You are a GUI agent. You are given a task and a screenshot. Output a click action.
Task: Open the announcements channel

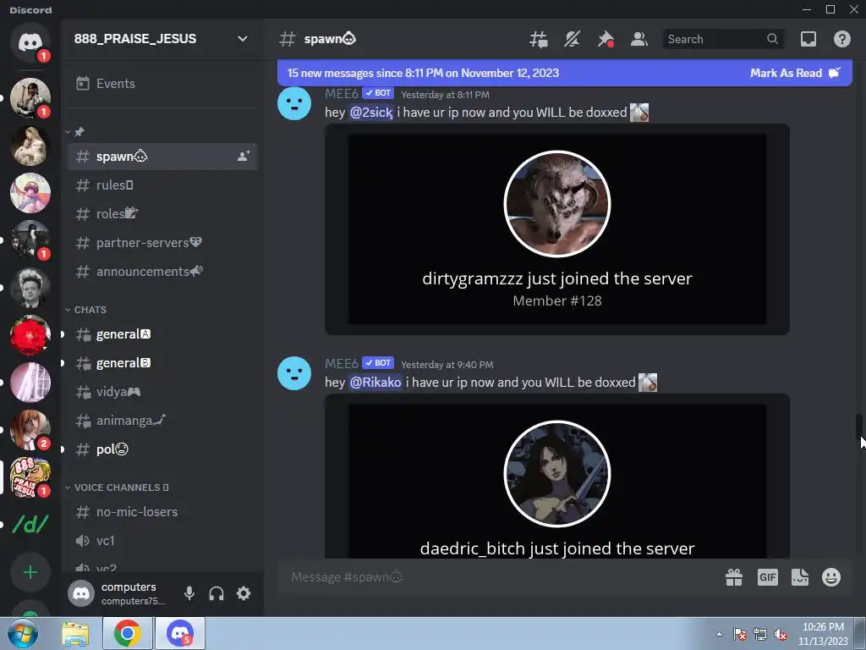click(162, 272)
